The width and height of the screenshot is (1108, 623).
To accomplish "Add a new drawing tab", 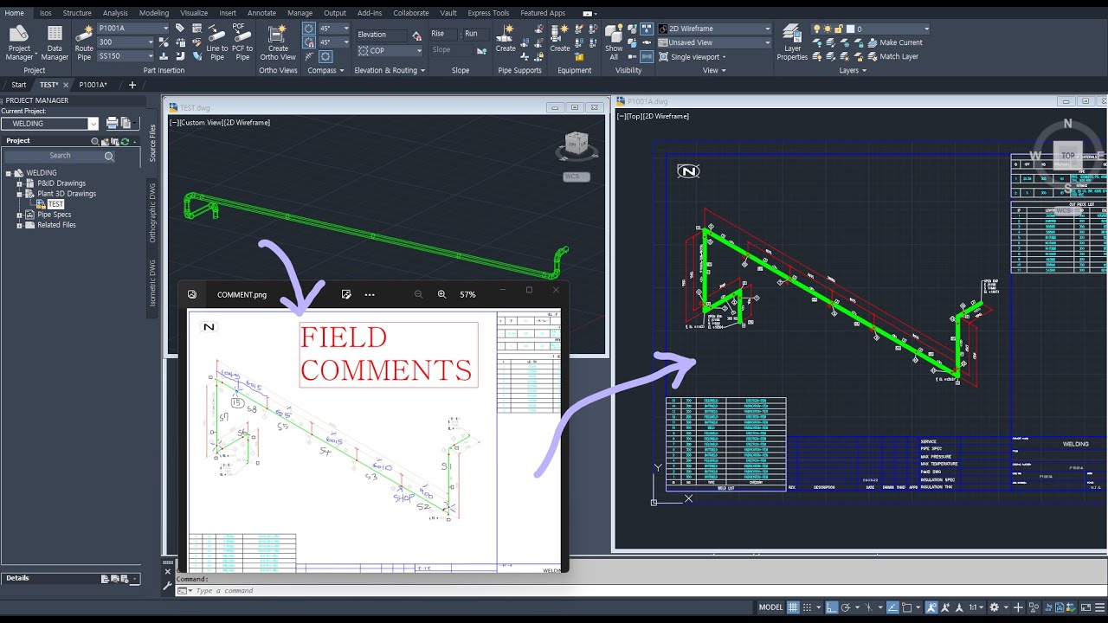I will (x=132, y=85).
